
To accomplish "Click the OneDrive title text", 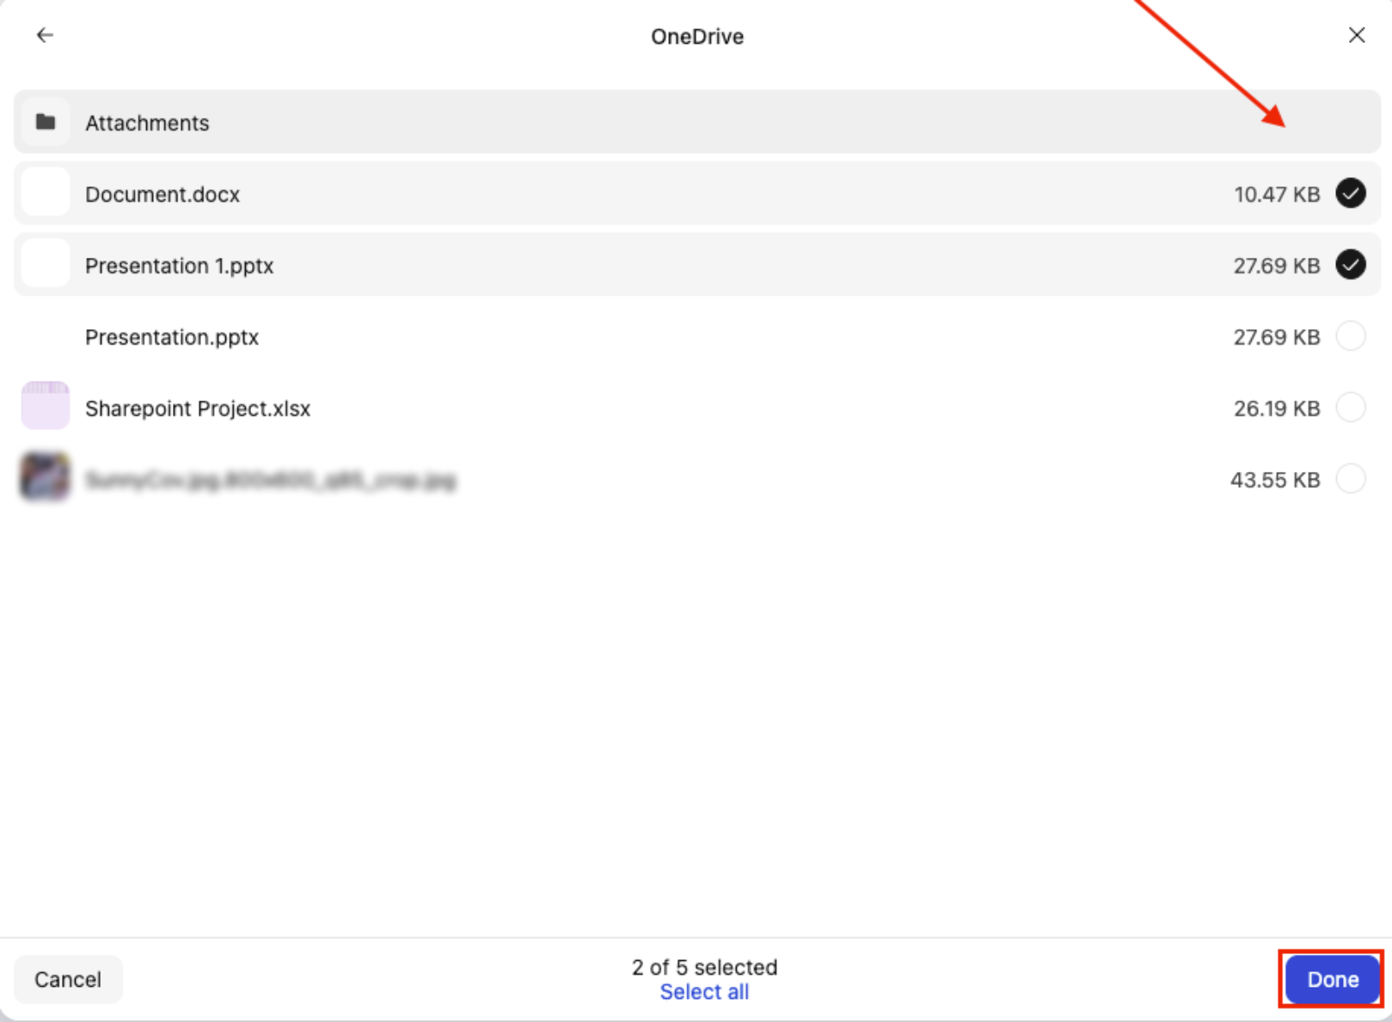I will 697,36.
